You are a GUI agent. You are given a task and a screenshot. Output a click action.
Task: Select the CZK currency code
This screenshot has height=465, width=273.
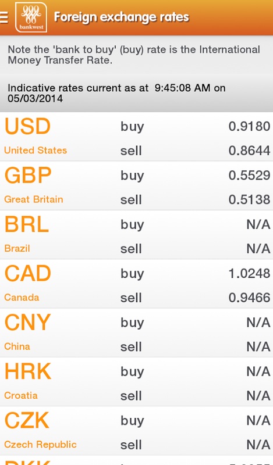pos(27,420)
